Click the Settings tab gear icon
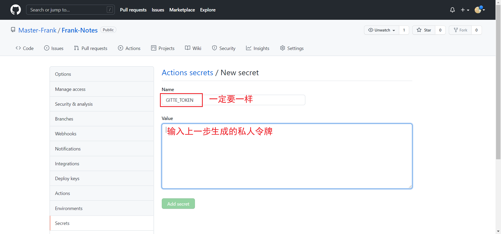The image size is (501, 234). [x=283, y=48]
